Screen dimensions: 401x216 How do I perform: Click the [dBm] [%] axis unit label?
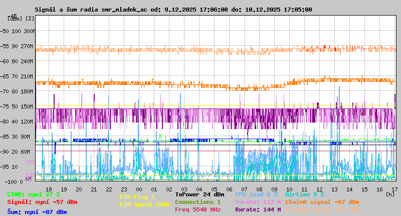click(21, 18)
